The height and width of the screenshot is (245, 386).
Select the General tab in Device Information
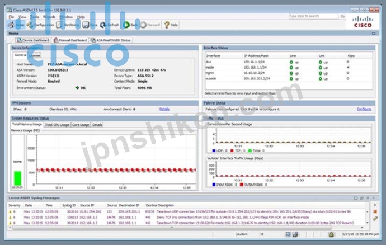click(x=20, y=55)
